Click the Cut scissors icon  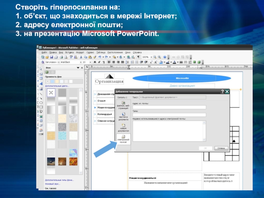tap(81, 57)
